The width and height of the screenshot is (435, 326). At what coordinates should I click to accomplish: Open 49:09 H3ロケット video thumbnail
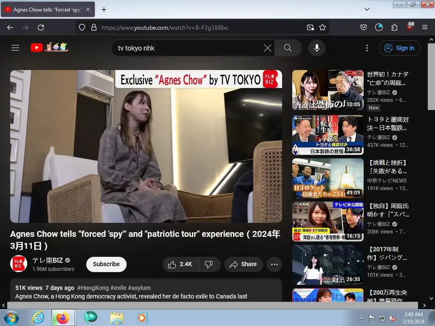point(328,178)
